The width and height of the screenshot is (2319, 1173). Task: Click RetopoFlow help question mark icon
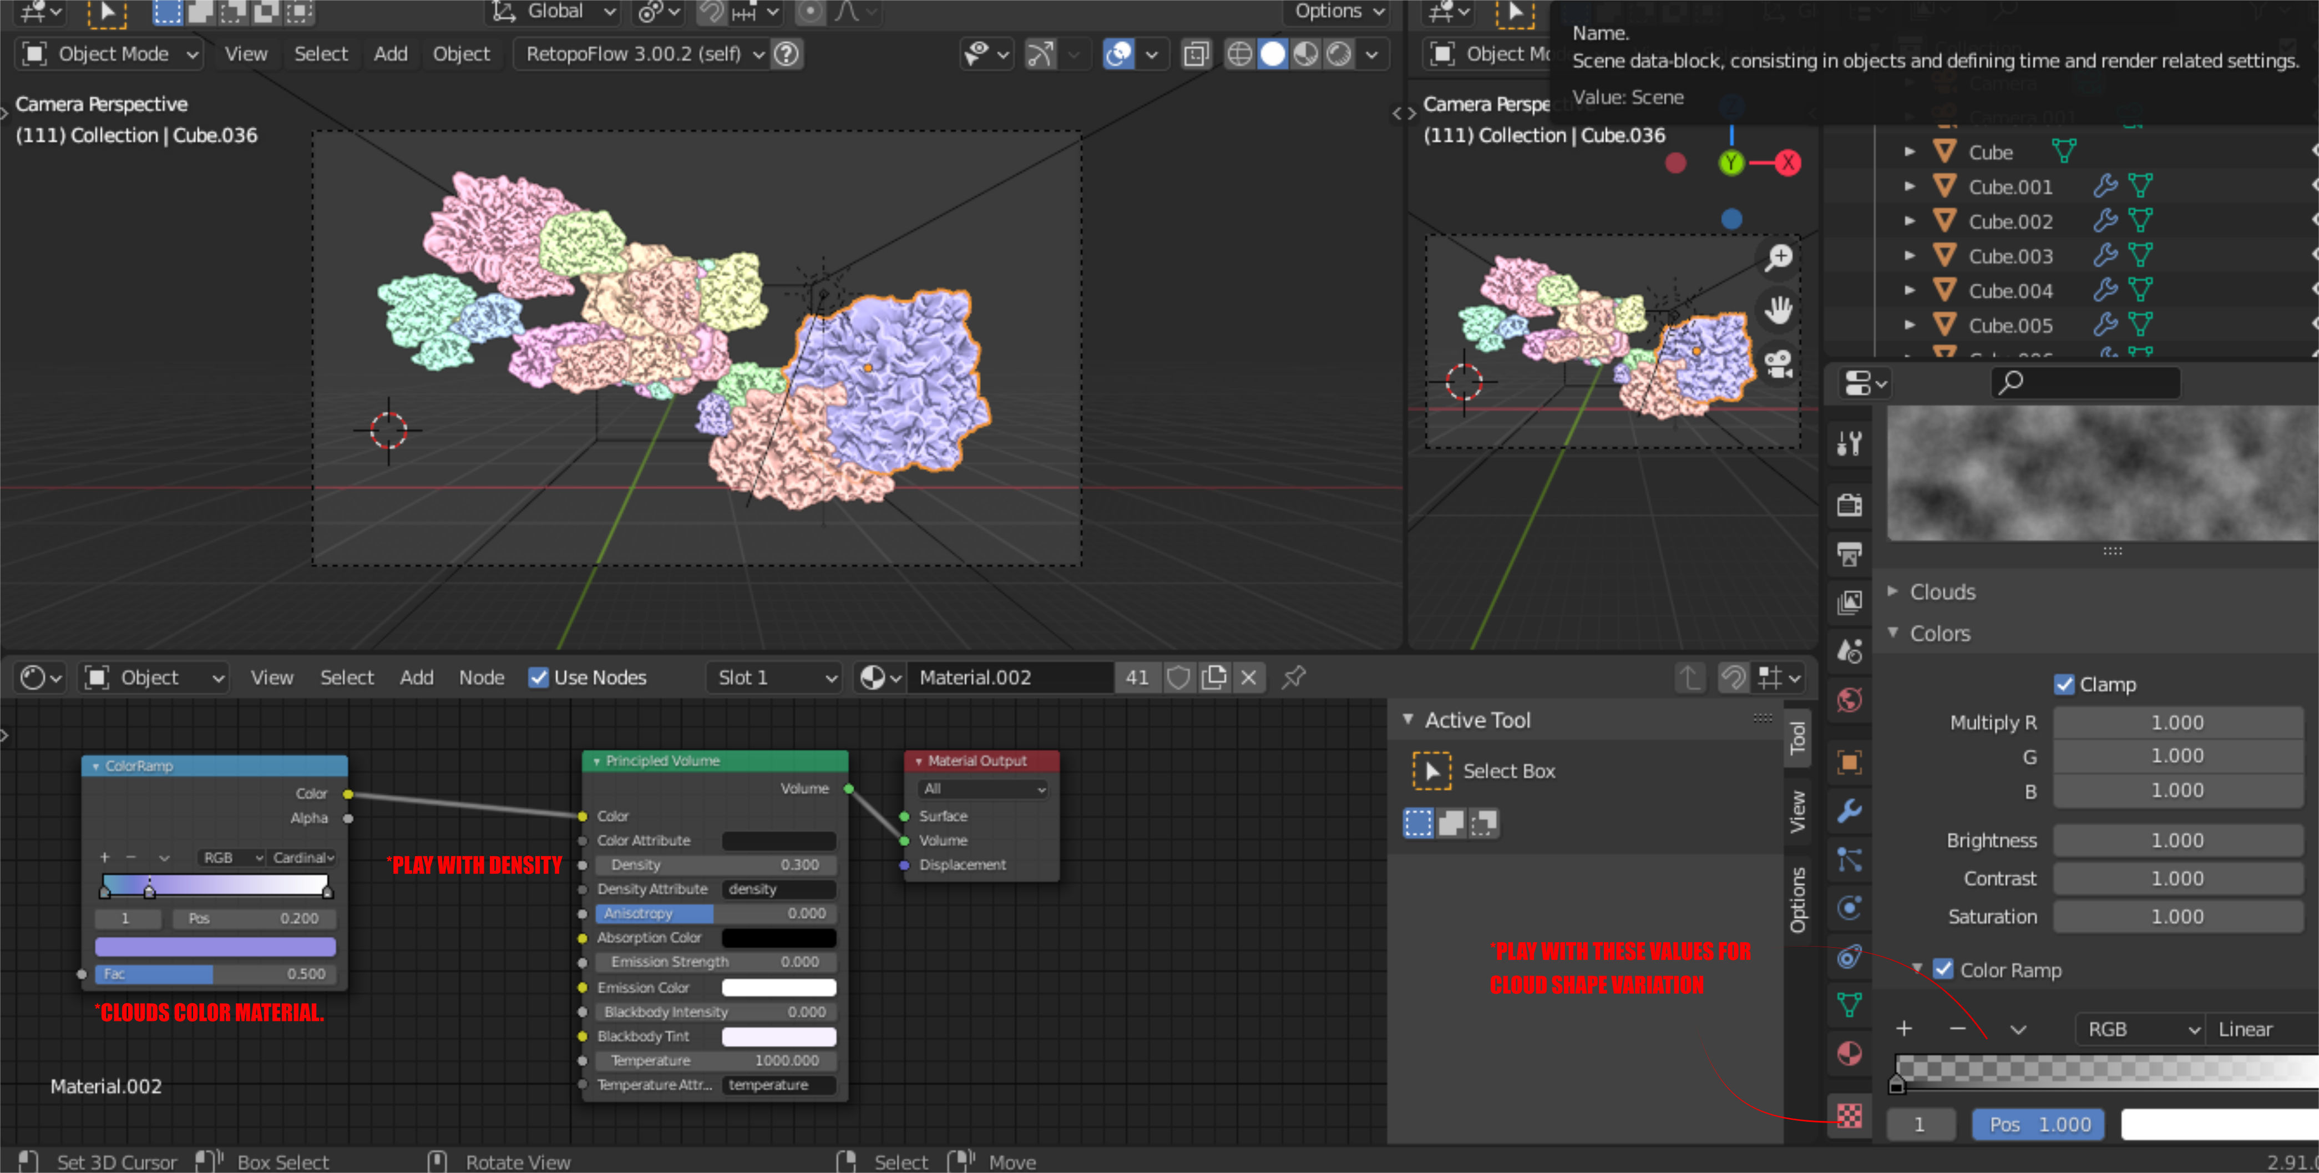[x=787, y=54]
